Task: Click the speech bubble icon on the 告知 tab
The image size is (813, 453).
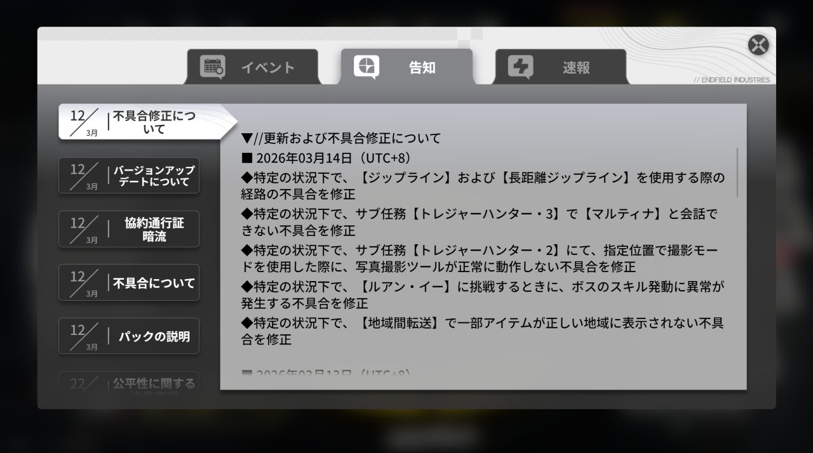Action: (366, 67)
